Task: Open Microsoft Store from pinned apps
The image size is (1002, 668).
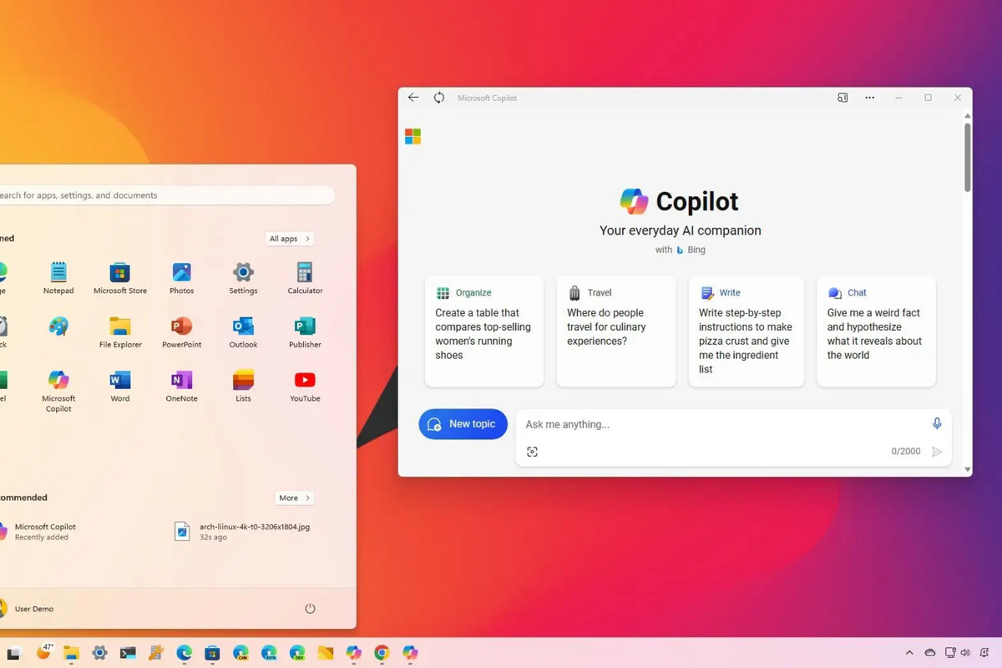Action: click(x=120, y=279)
